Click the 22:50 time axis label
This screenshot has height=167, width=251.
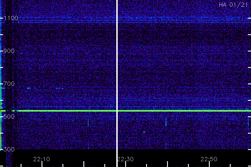point(209,159)
